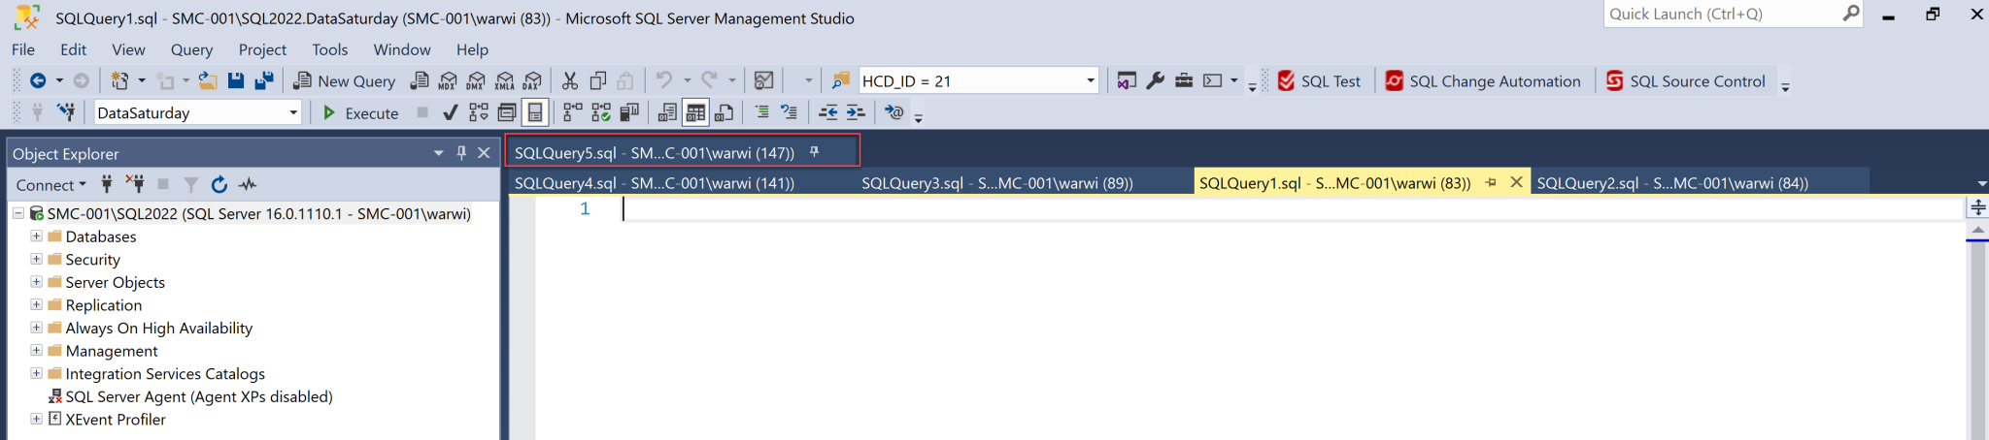Screen dimensions: 1989x440
Task: Refresh Object Explorer
Action: (x=219, y=184)
